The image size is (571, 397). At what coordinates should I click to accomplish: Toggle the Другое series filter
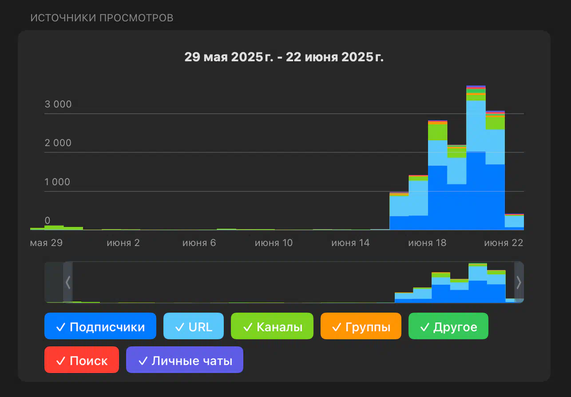pos(448,326)
